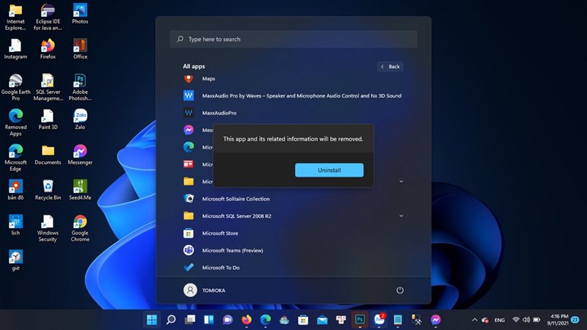Open Microsoft Teams (Preview) entry

coord(232,251)
